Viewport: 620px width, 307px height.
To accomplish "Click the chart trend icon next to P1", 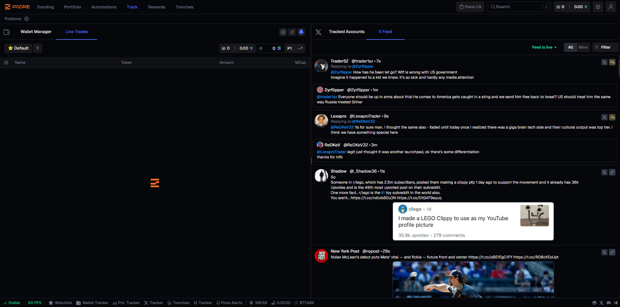I will click(x=300, y=48).
